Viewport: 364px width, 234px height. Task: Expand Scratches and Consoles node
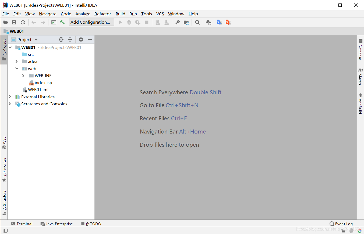10,104
